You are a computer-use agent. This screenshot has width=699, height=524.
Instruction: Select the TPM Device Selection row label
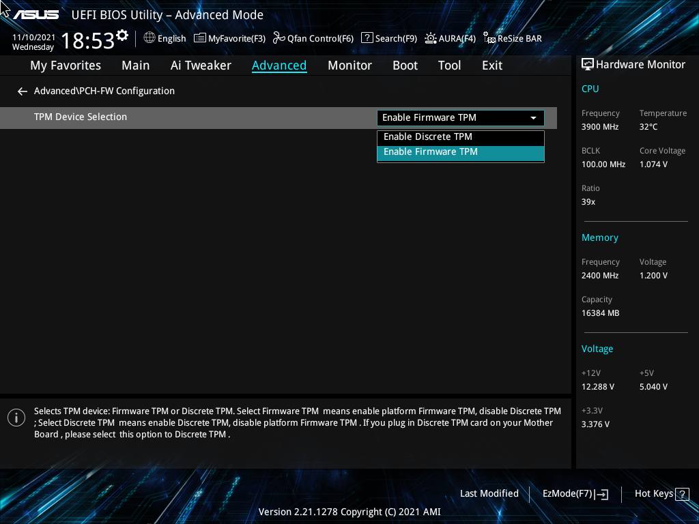pyautogui.click(x=81, y=117)
